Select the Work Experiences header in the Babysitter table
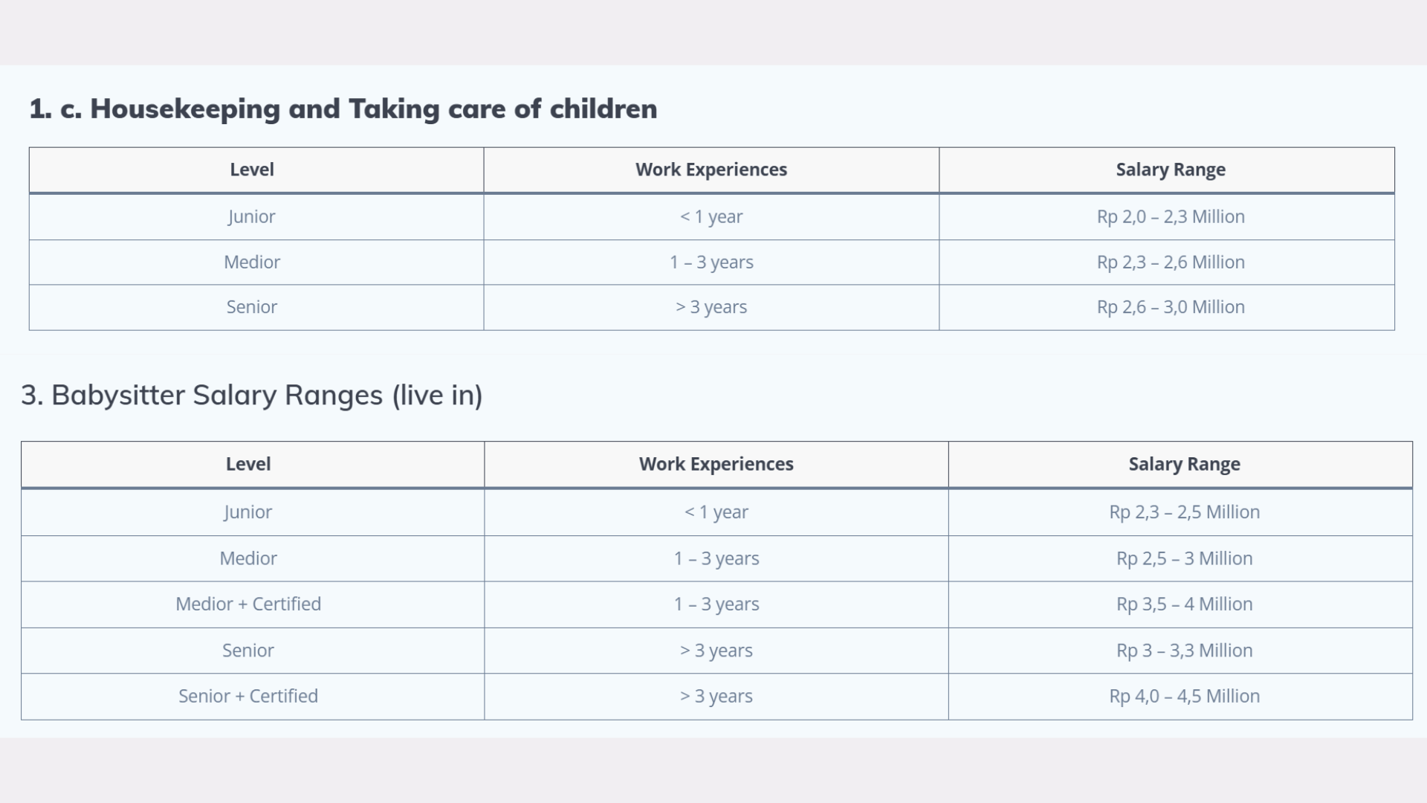This screenshot has height=803, width=1427. coord(716,464)
